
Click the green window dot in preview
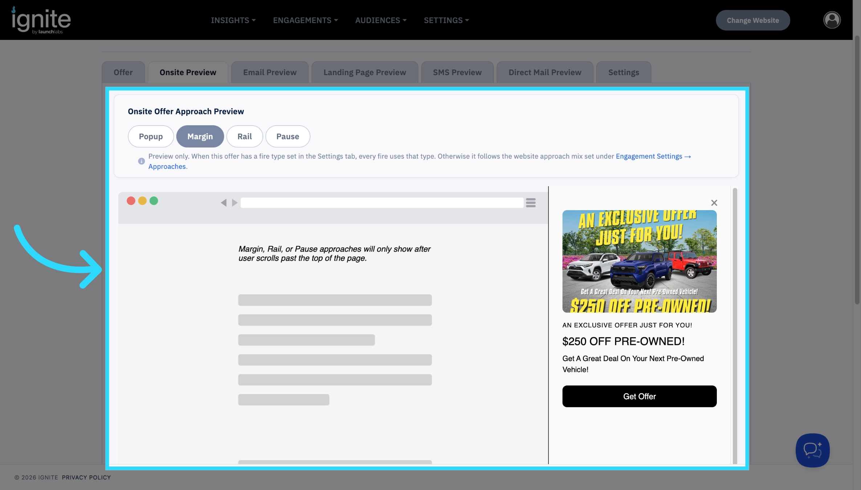pyautogui.click(x=154, y=201)
